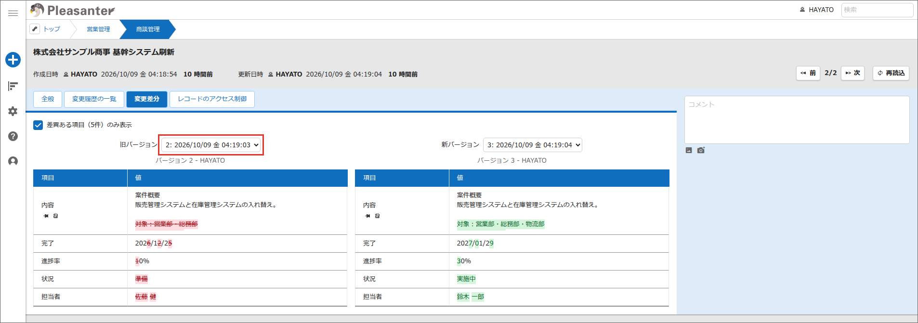Click the 2/2 record counter
Viewport: 918px width, 323px height.
pyautogui.click(x=831, y=73)
